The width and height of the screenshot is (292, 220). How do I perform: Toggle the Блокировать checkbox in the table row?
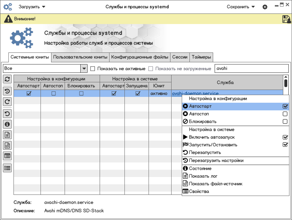coord(81,94)
